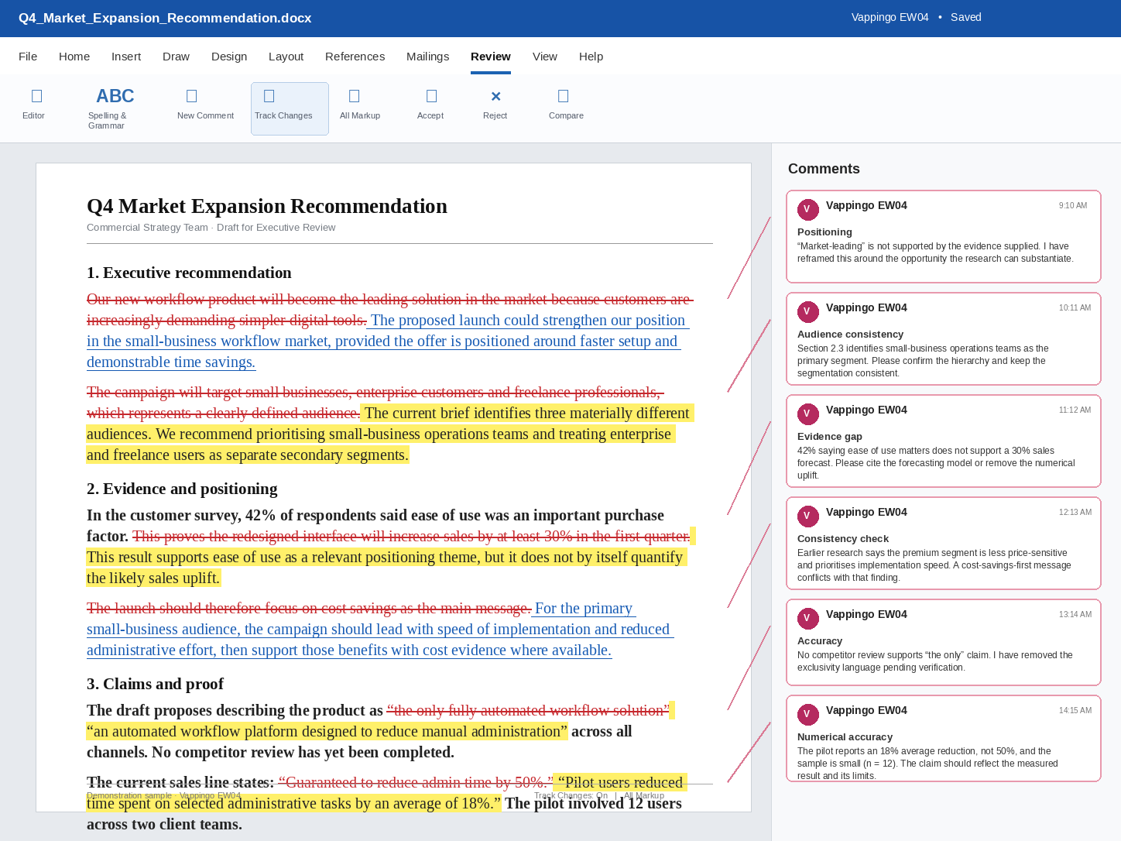Select the Audience consistency comment card
This screenshot has height=841, width=1121.
coord(944,339)
